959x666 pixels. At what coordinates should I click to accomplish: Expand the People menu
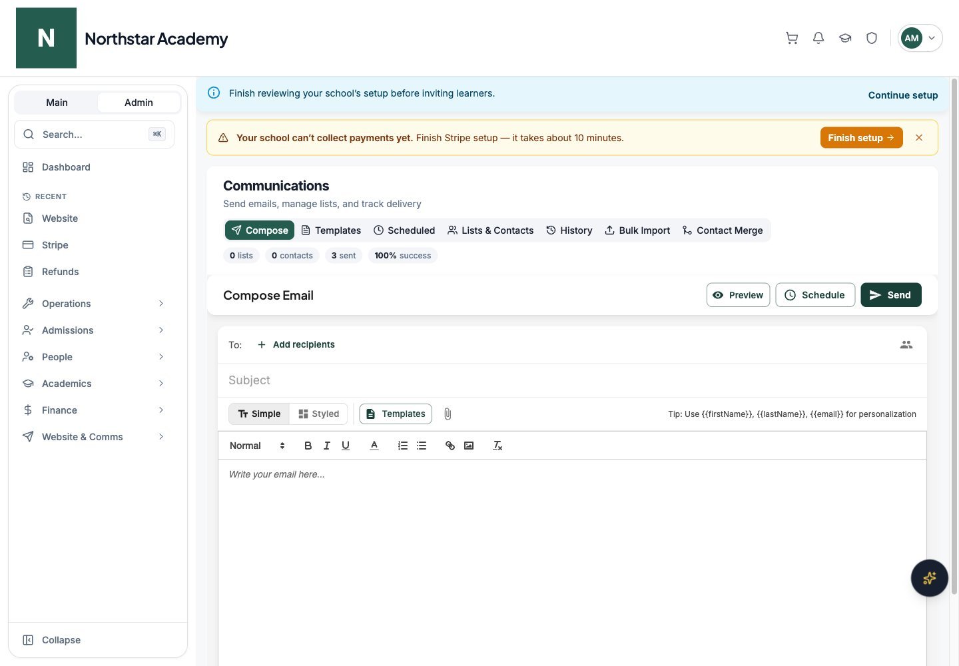pos(93,356)
